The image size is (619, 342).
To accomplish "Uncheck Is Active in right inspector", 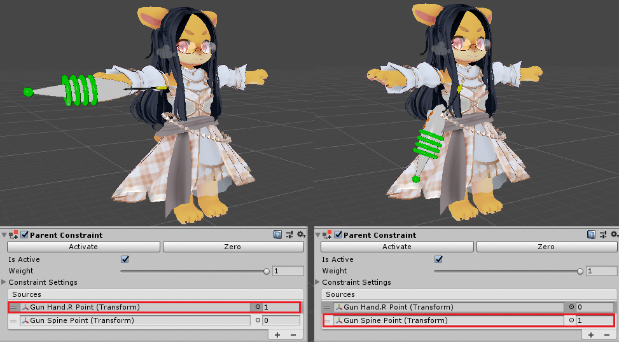I will [438, 259].
